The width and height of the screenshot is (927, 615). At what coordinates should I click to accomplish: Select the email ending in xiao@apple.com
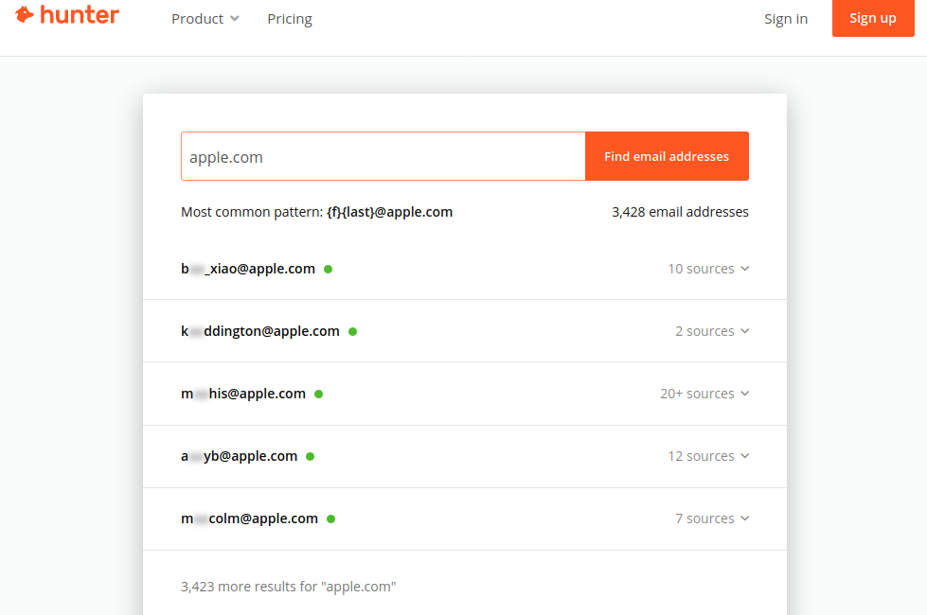[x=248, y=269]
